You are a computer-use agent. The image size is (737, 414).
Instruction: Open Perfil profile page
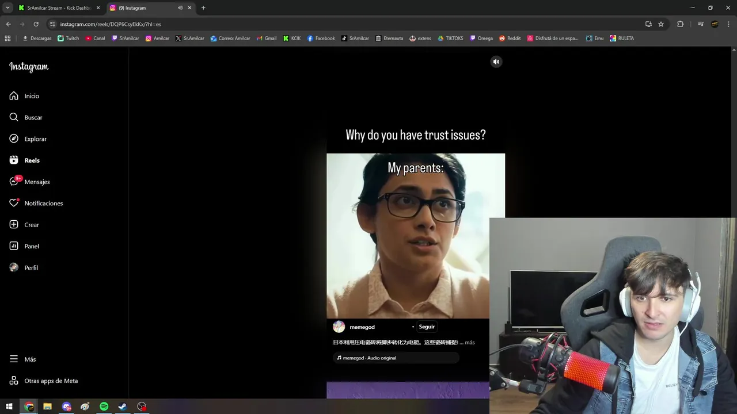24,267
